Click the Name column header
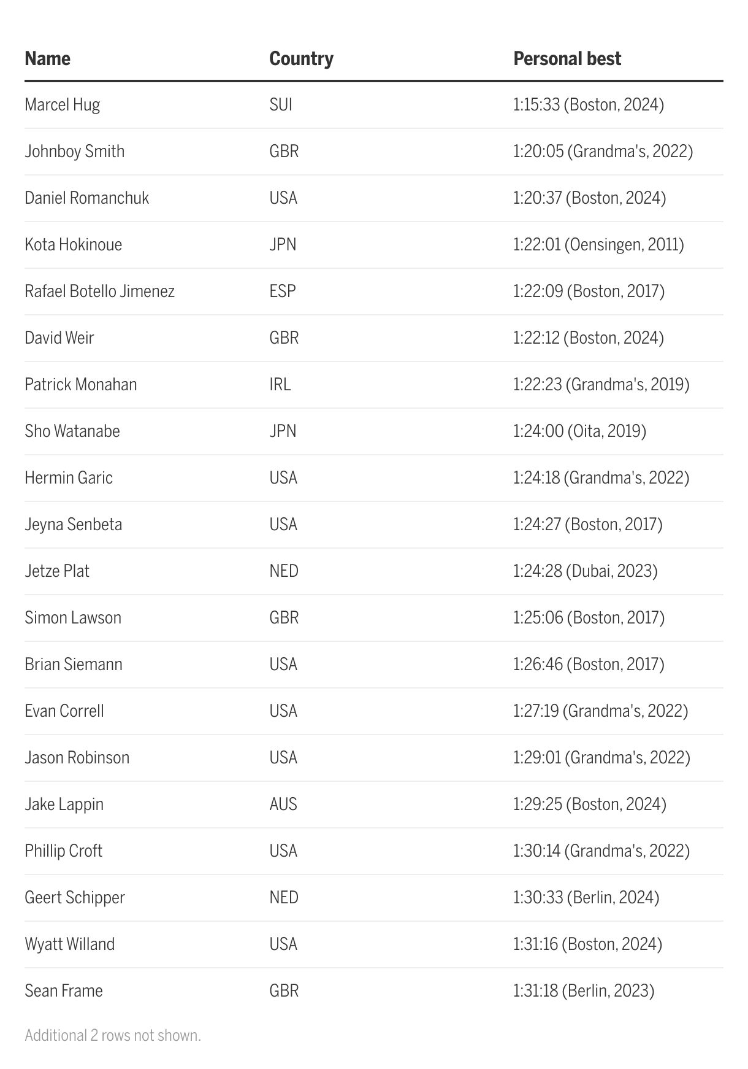748x1069 pixels. 48,58
